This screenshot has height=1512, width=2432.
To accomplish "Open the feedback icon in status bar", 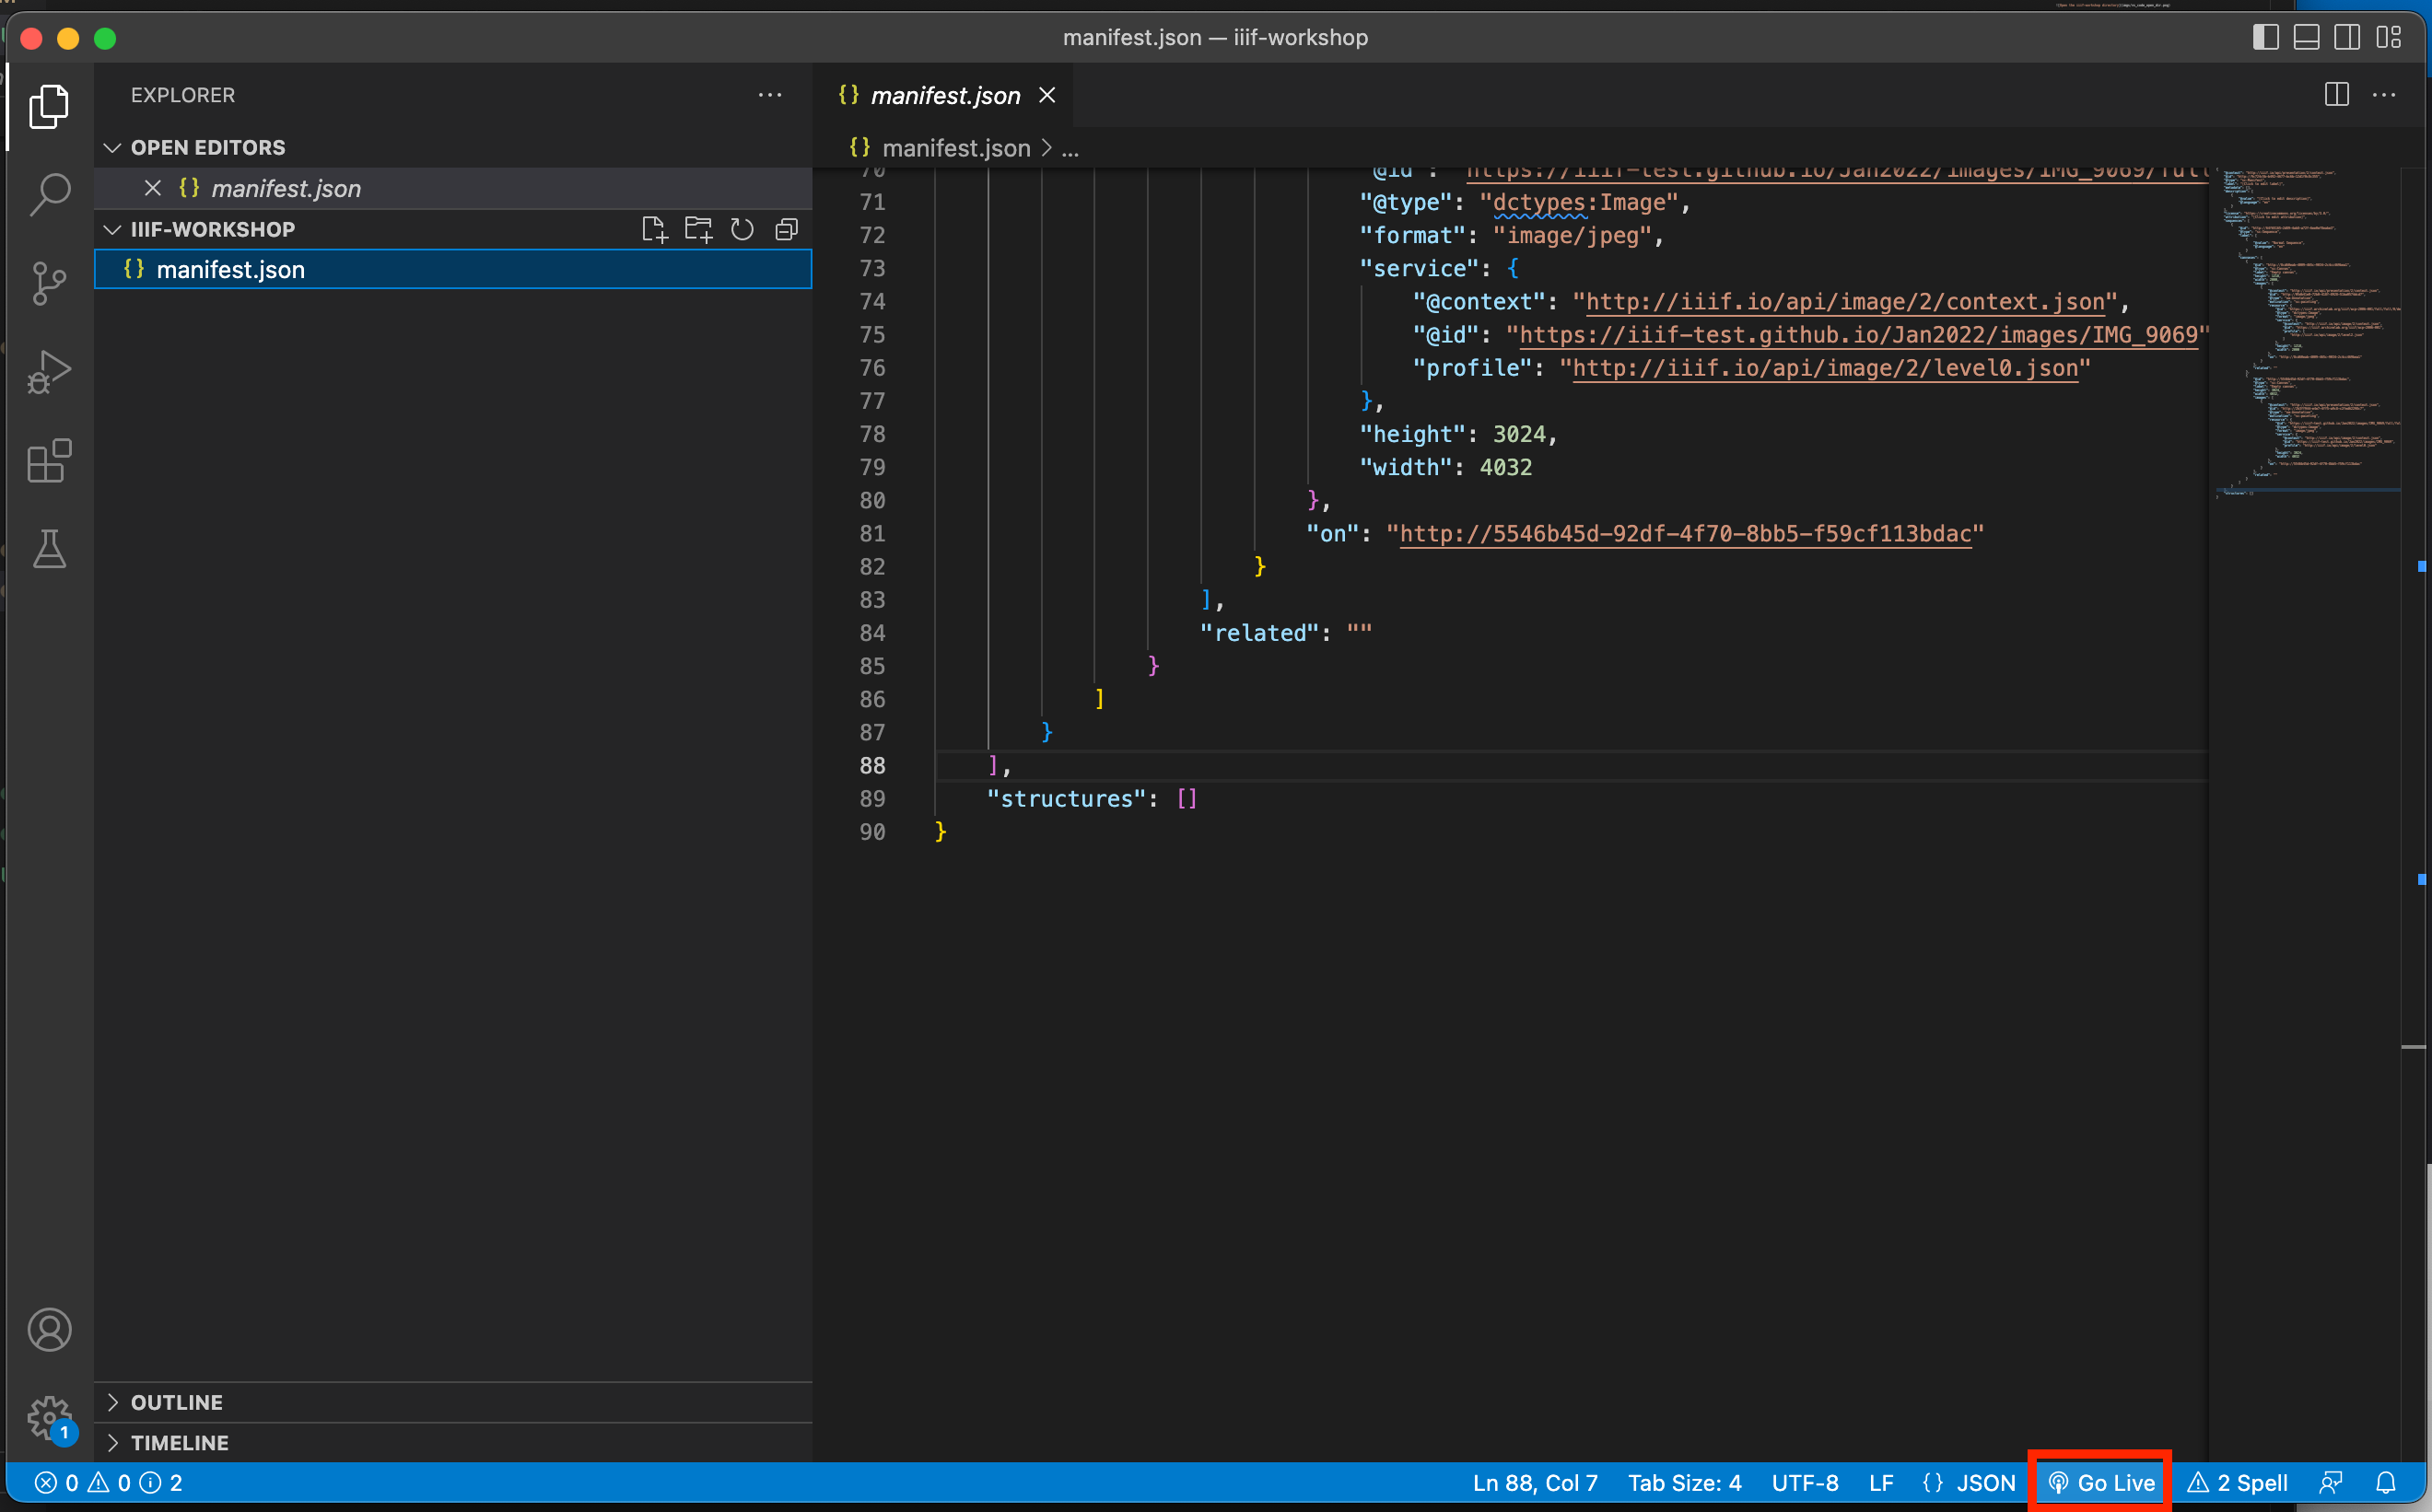I will (2331, 1482).
